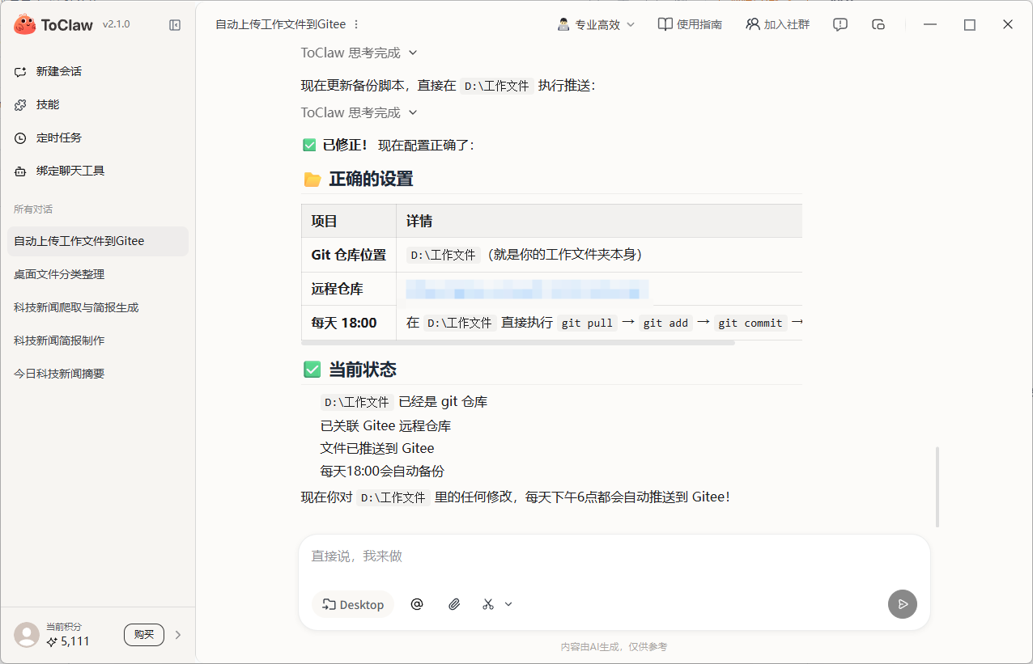
Task: Click the chat vertical scrollbar
Action: pyautogui.click(x=937, y=485)
